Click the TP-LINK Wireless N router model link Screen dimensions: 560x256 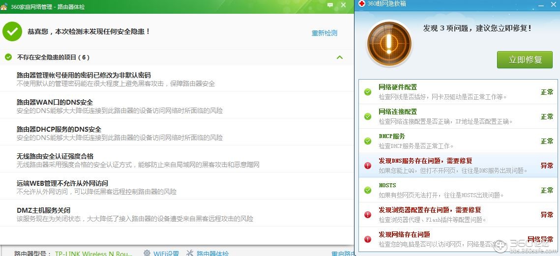tap(93, 253)
